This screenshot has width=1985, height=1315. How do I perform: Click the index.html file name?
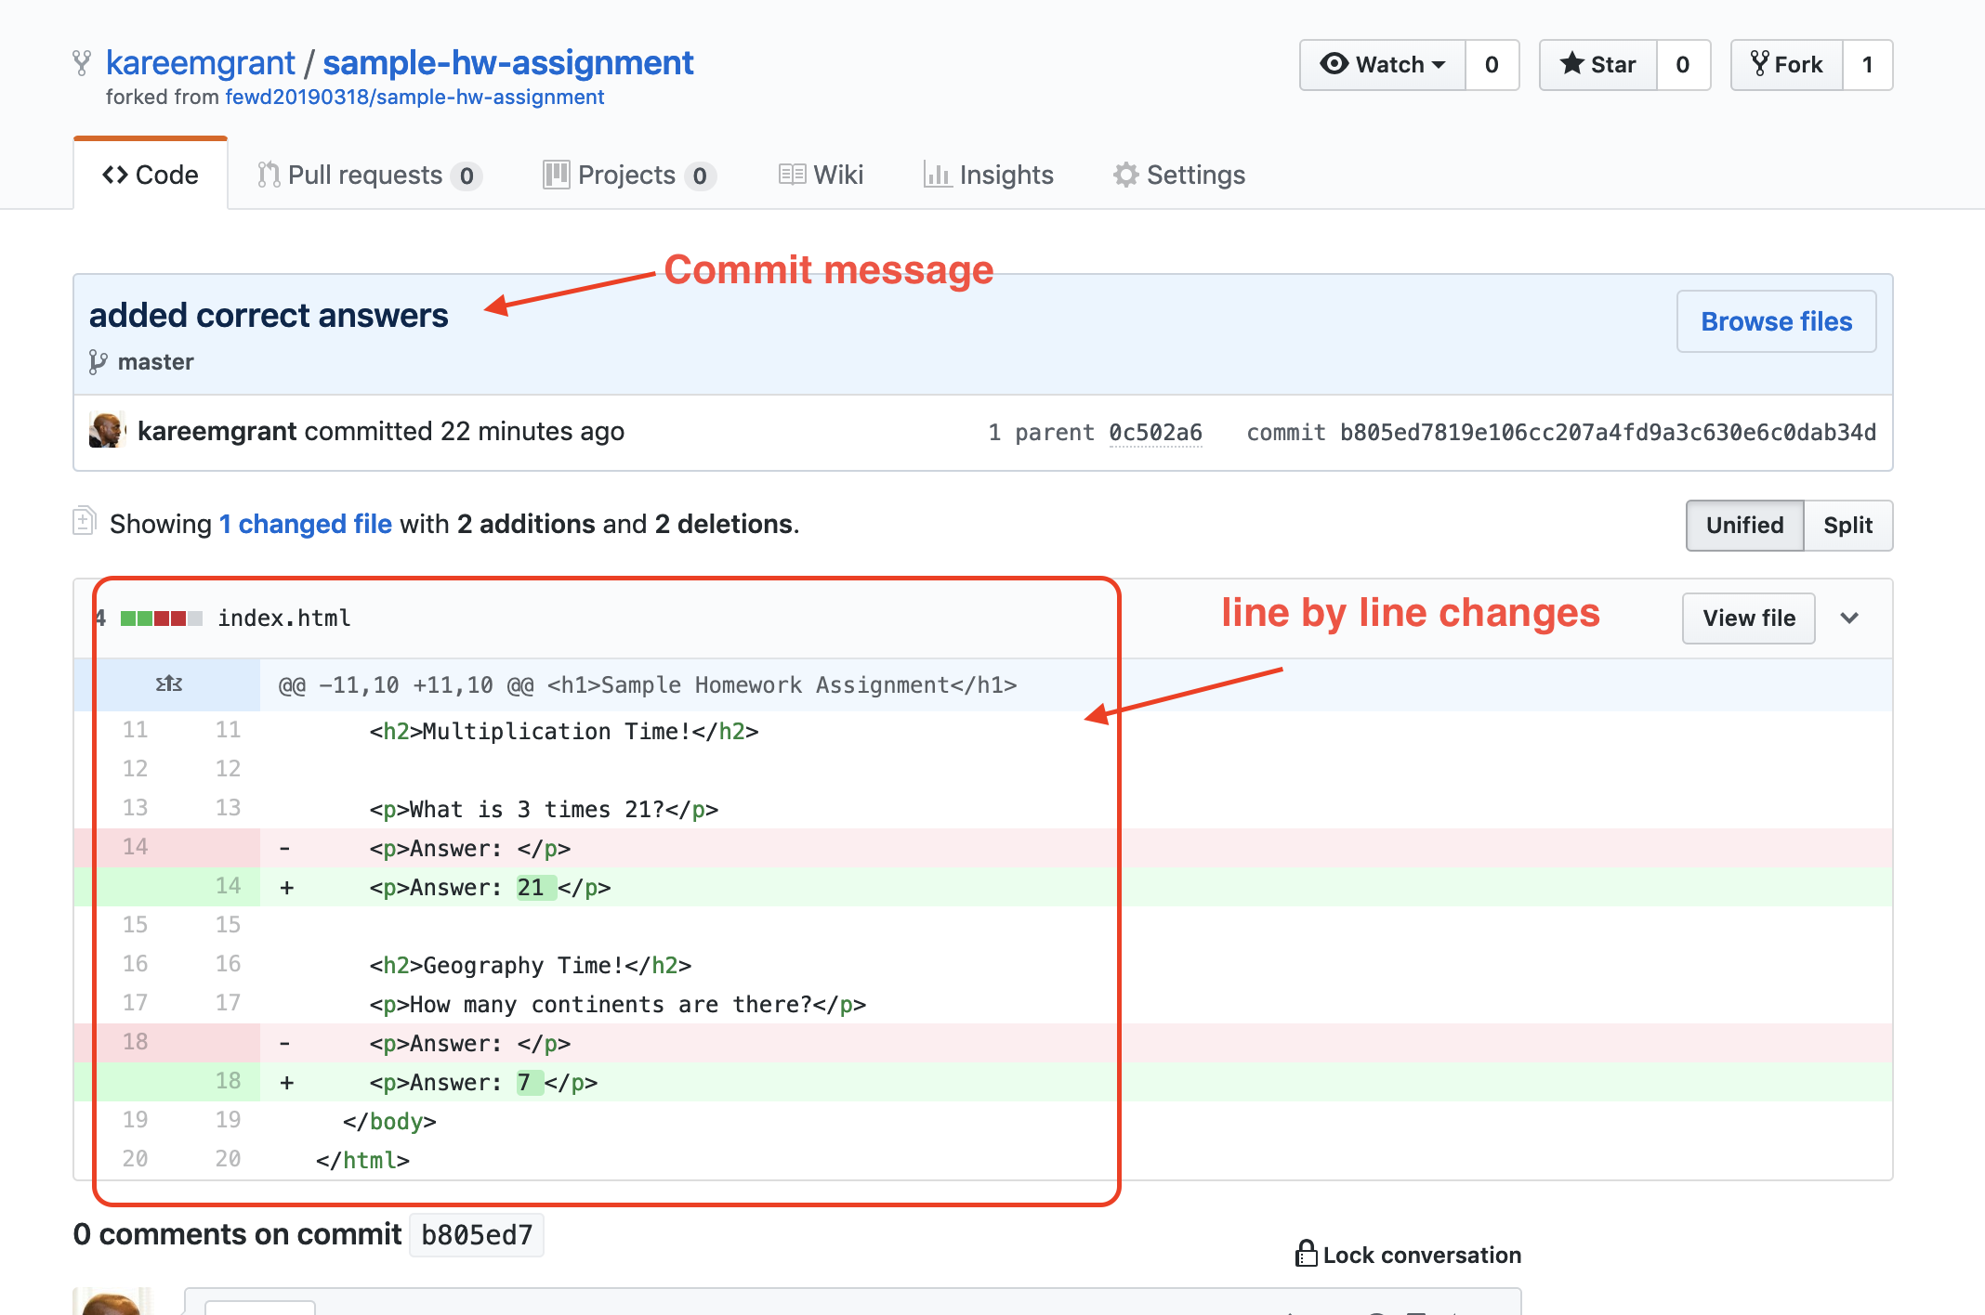pos(284,618)
